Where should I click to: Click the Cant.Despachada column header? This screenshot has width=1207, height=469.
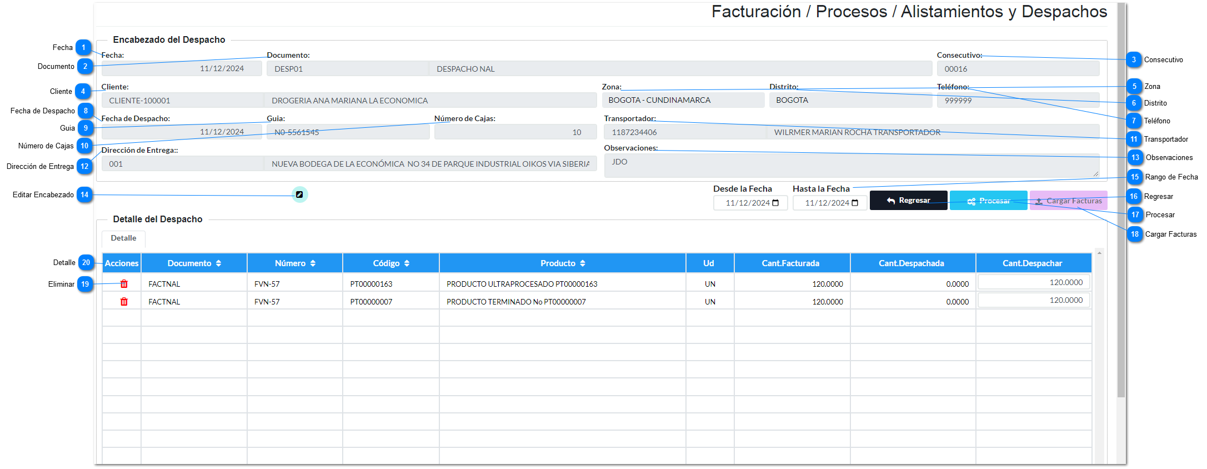coord(913,263)
